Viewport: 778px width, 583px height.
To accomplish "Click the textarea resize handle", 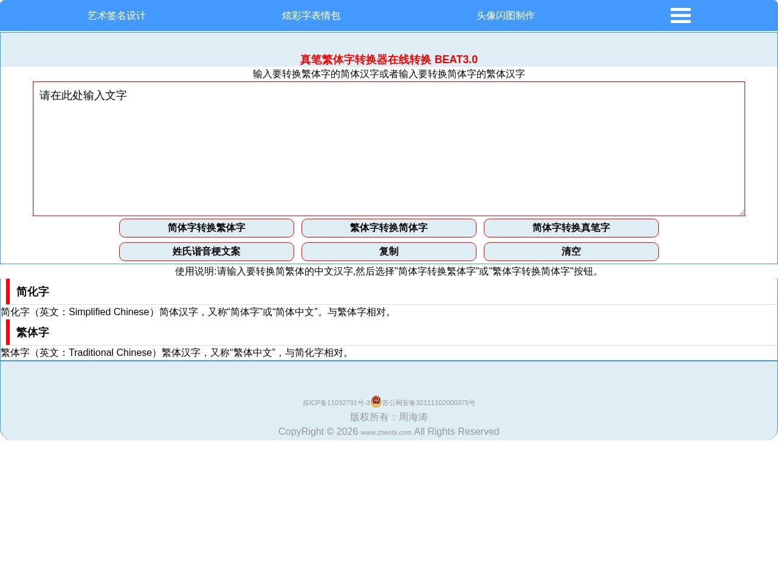I will click(x=740, y=213).
